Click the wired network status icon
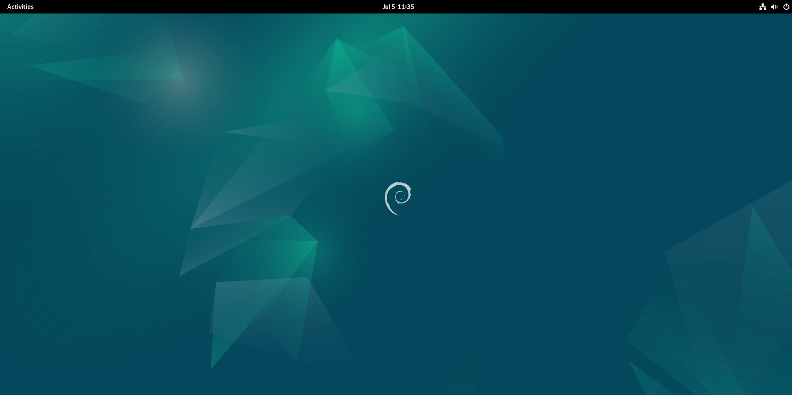Image resolution: width=792 pixels, height=395 pixels. tap(763, 7)
